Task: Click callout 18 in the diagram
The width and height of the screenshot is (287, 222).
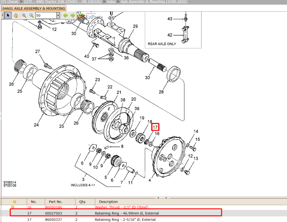Action: (x=150, y=122)
